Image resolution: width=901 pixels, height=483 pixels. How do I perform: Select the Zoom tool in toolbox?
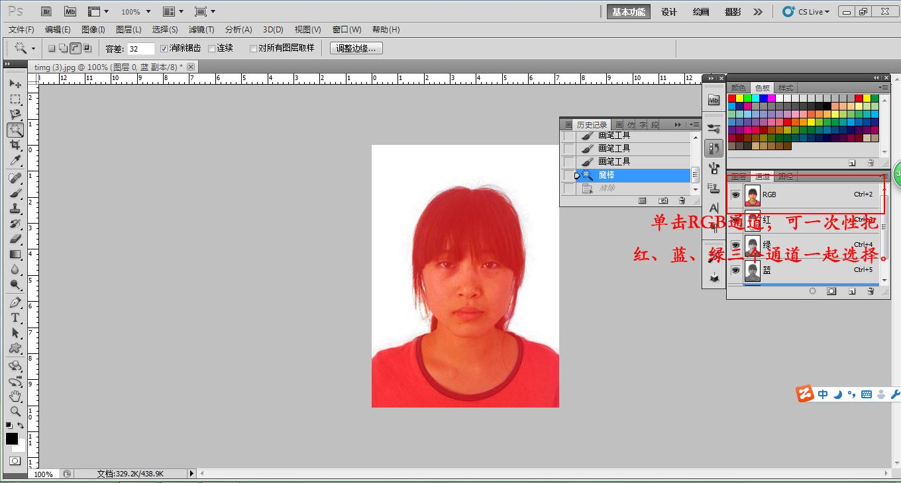15,411
